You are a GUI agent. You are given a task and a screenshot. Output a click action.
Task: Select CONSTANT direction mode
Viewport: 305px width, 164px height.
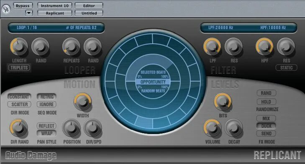pos(19,97)
